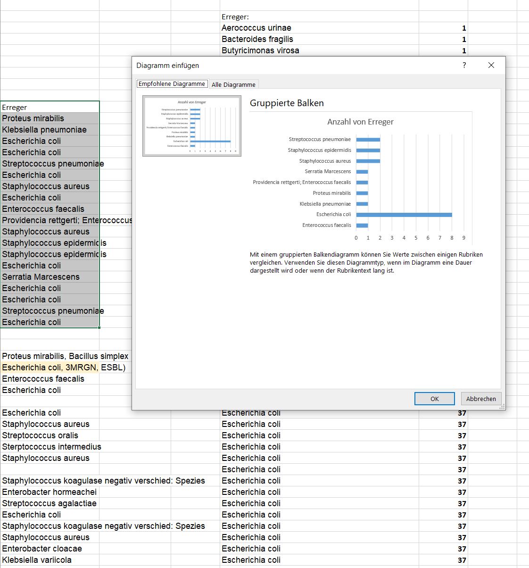Select the Enterococcus faecalis cell in the selected range
Screen dimensions: 529x568
[x=50, y=209]
